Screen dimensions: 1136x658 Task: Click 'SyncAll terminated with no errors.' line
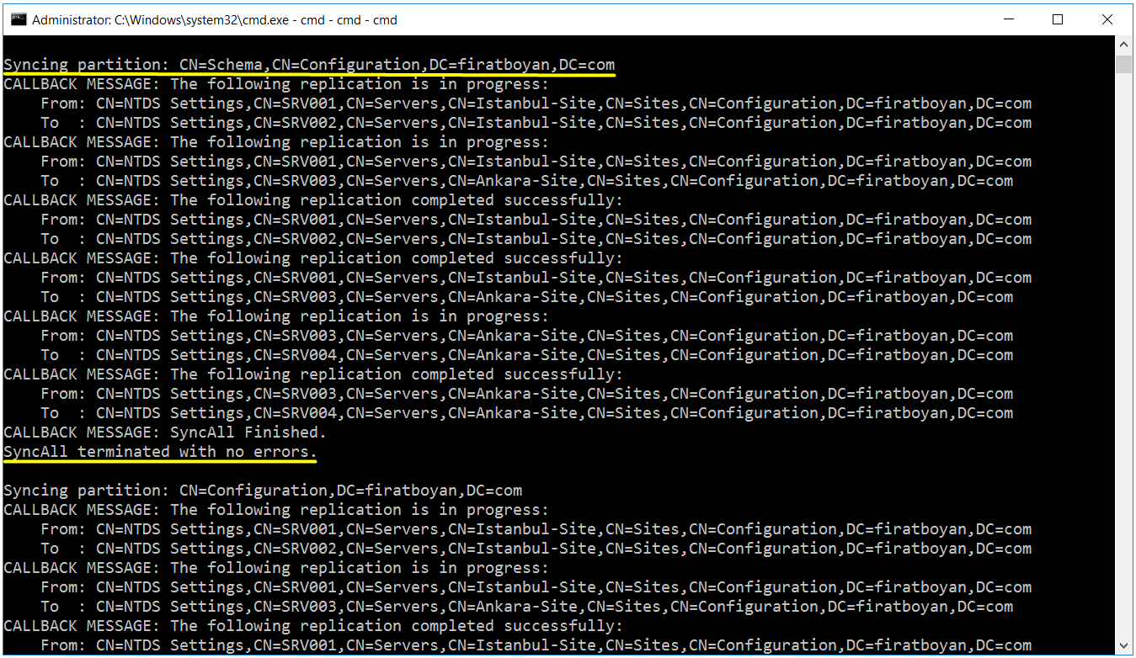click(161, 452)
